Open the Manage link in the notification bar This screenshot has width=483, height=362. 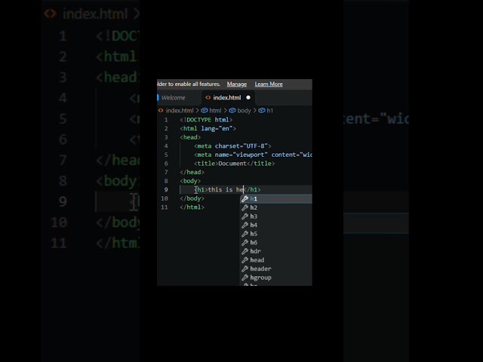pos(236,84)
